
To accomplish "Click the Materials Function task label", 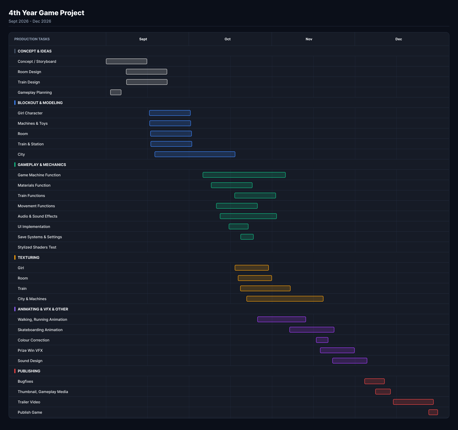I will (34, 185).
